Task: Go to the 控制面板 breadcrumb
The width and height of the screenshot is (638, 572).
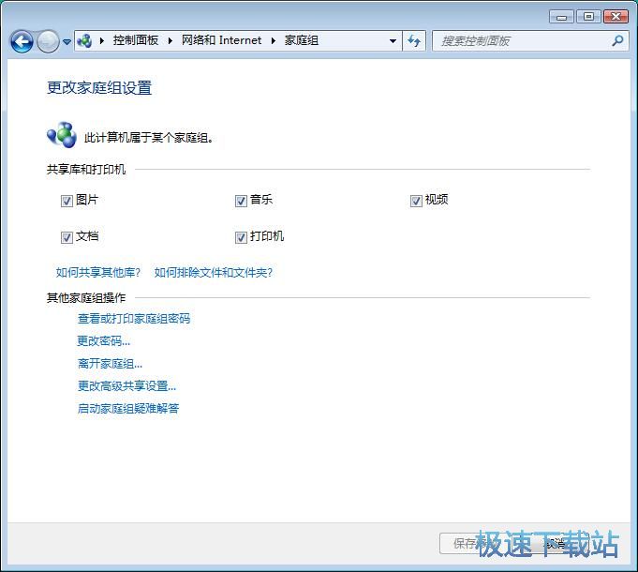Action: tap(136, 40)
